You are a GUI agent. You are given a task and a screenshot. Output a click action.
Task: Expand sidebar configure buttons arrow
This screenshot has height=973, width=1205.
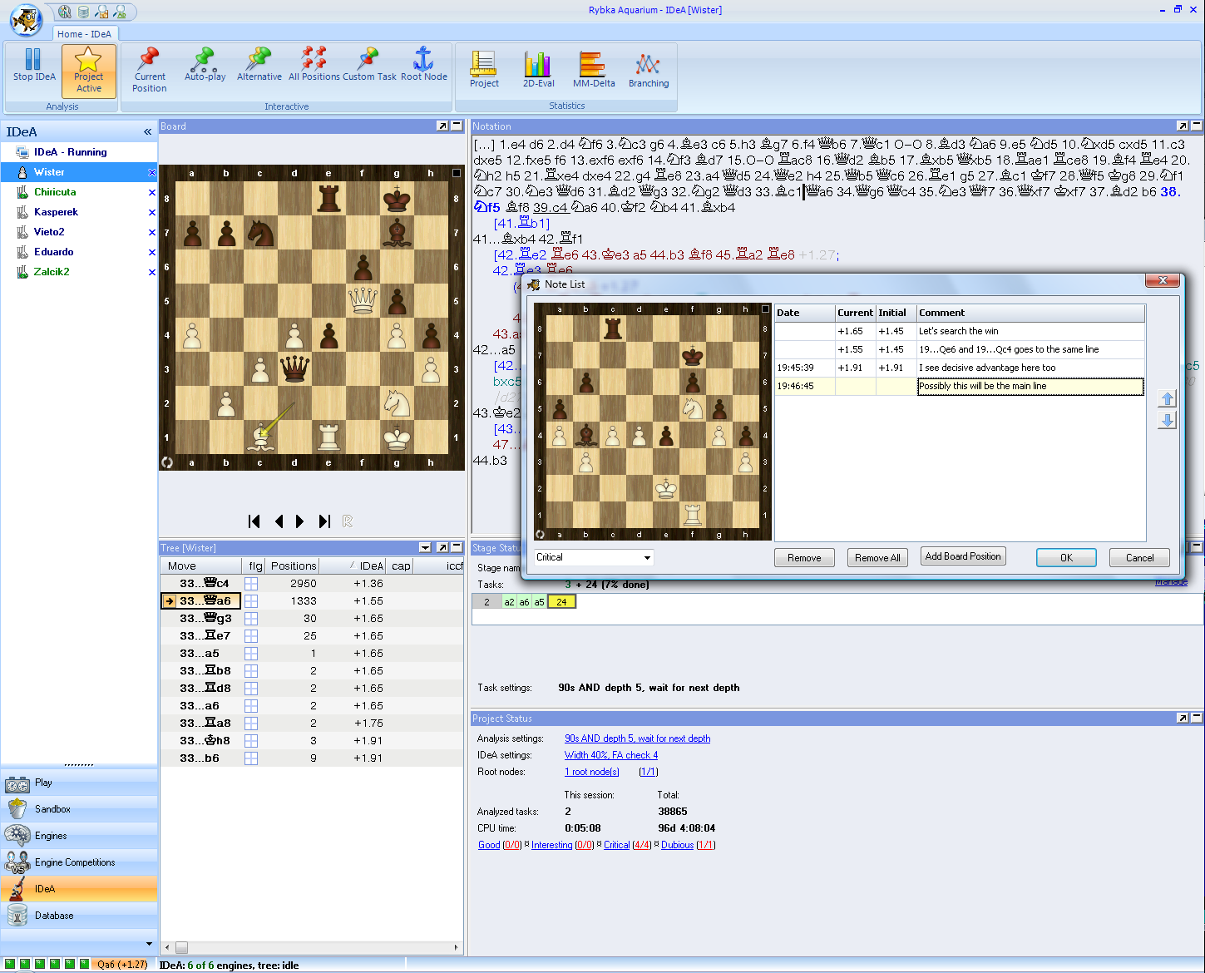coord(149,944)
